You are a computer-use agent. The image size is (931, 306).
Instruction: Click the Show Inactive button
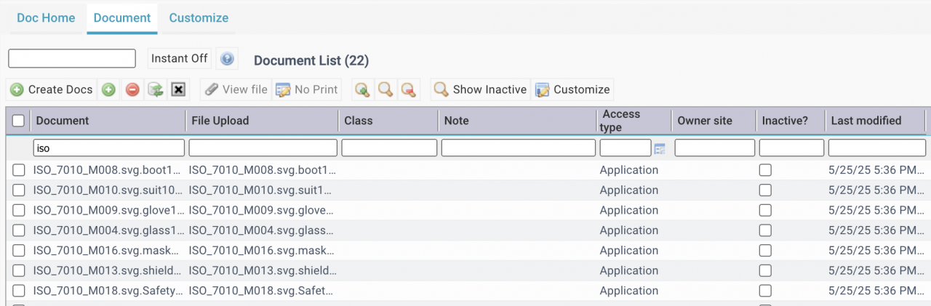click(x=480, y=89)
